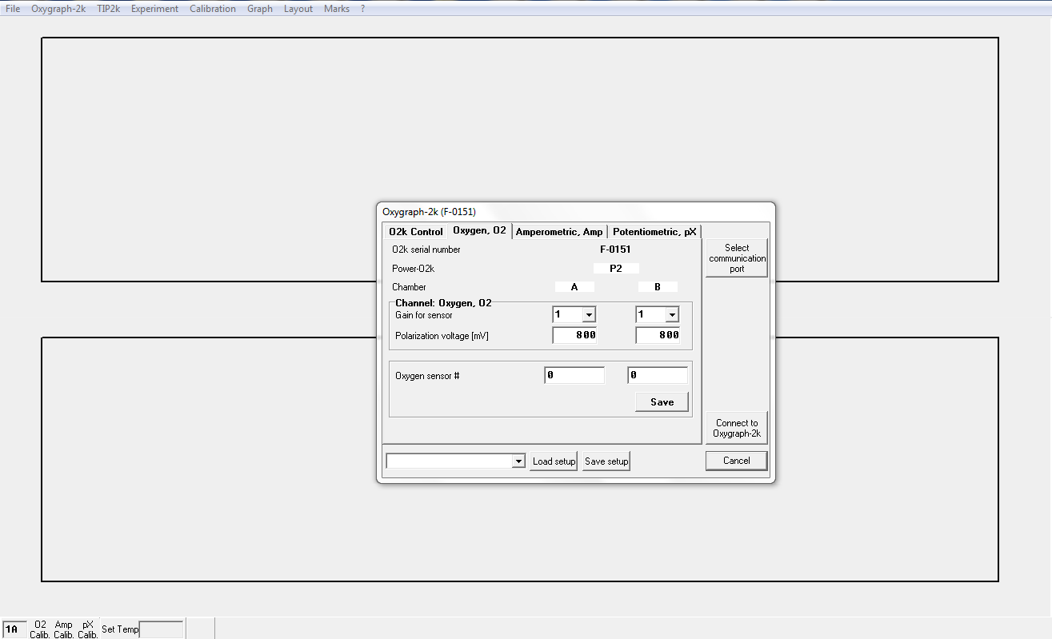Click the Load setup button

point(554,461)
